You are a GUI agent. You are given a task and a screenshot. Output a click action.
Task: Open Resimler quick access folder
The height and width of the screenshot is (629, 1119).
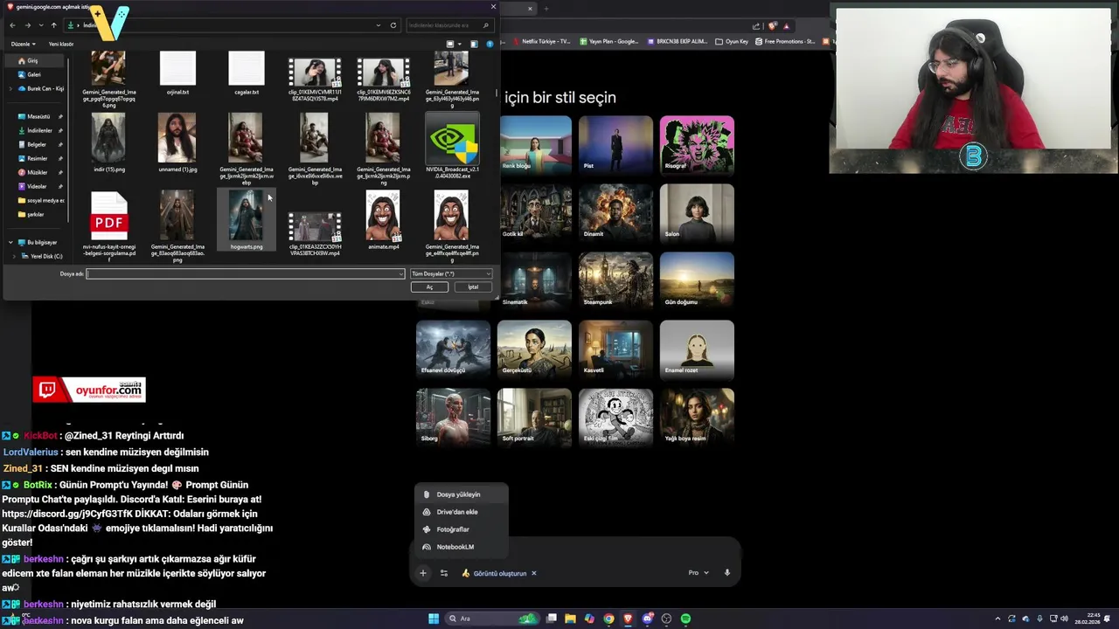click(x=37, y=158)
